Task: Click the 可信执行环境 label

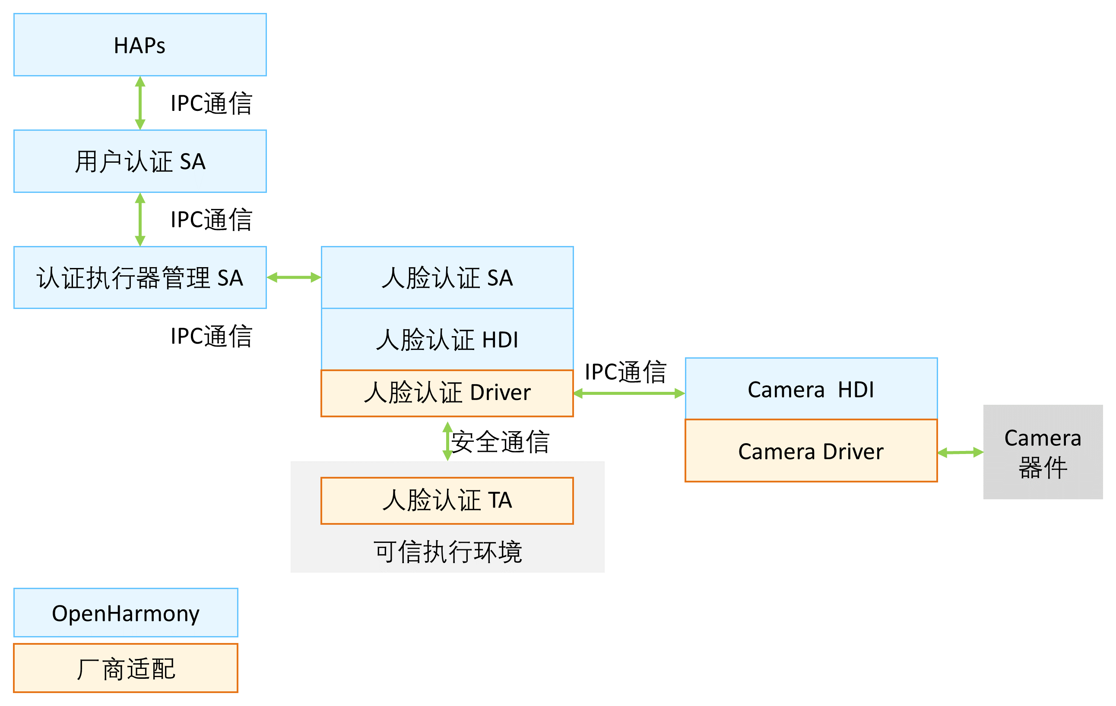Action: click(x=448, y=552)
